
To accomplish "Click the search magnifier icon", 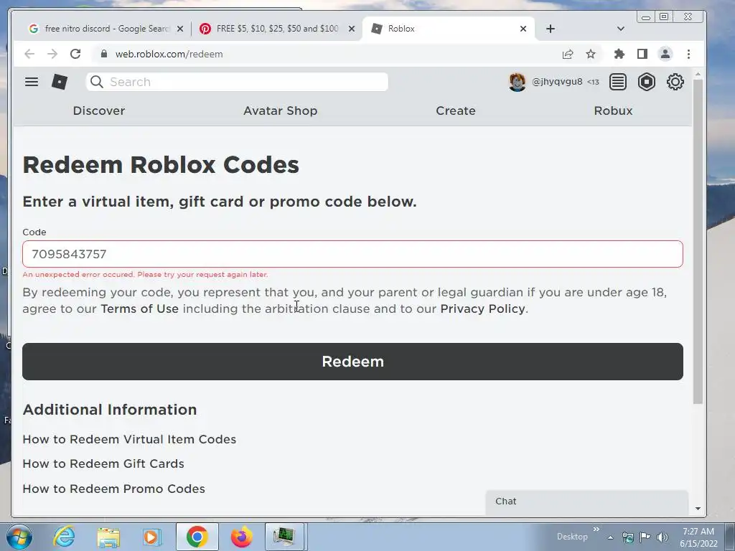I will (97, 82).
